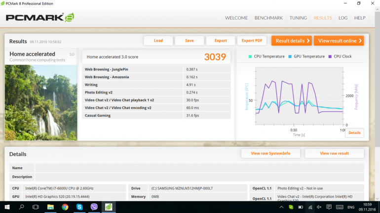Click the scrollbar down arrow

(378, 199)
